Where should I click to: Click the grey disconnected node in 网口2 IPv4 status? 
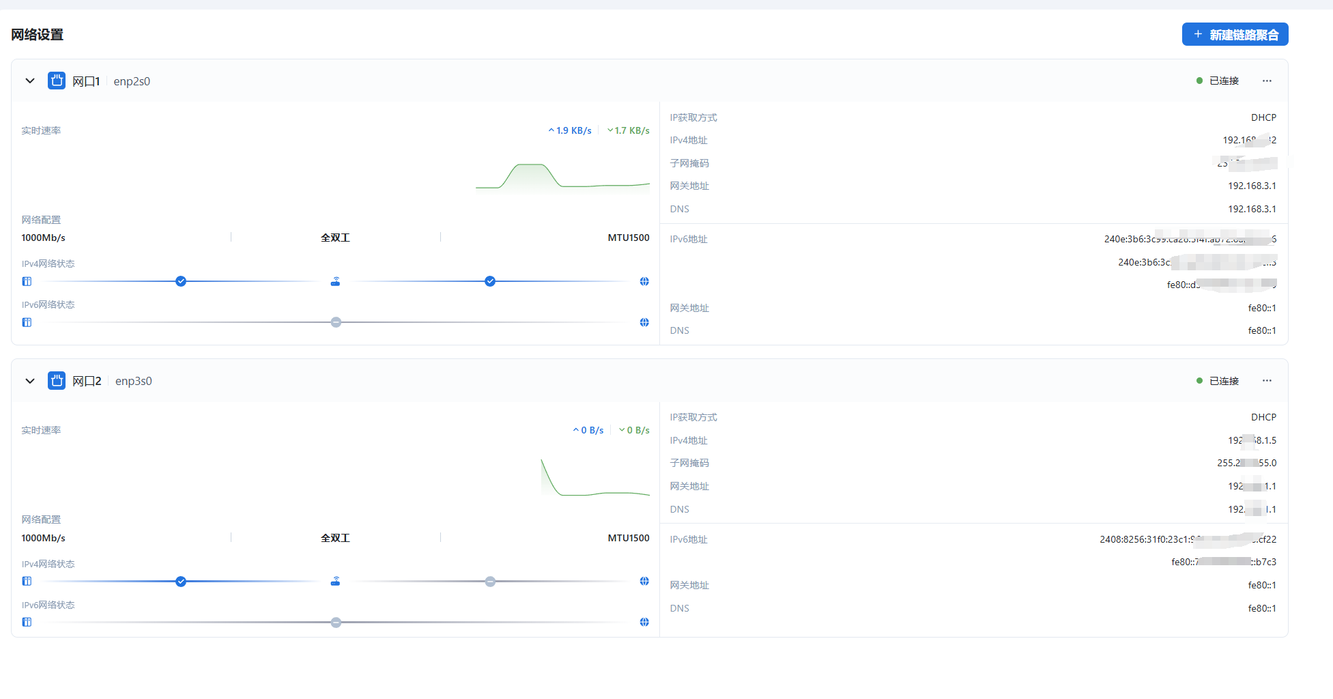[490, 582]
